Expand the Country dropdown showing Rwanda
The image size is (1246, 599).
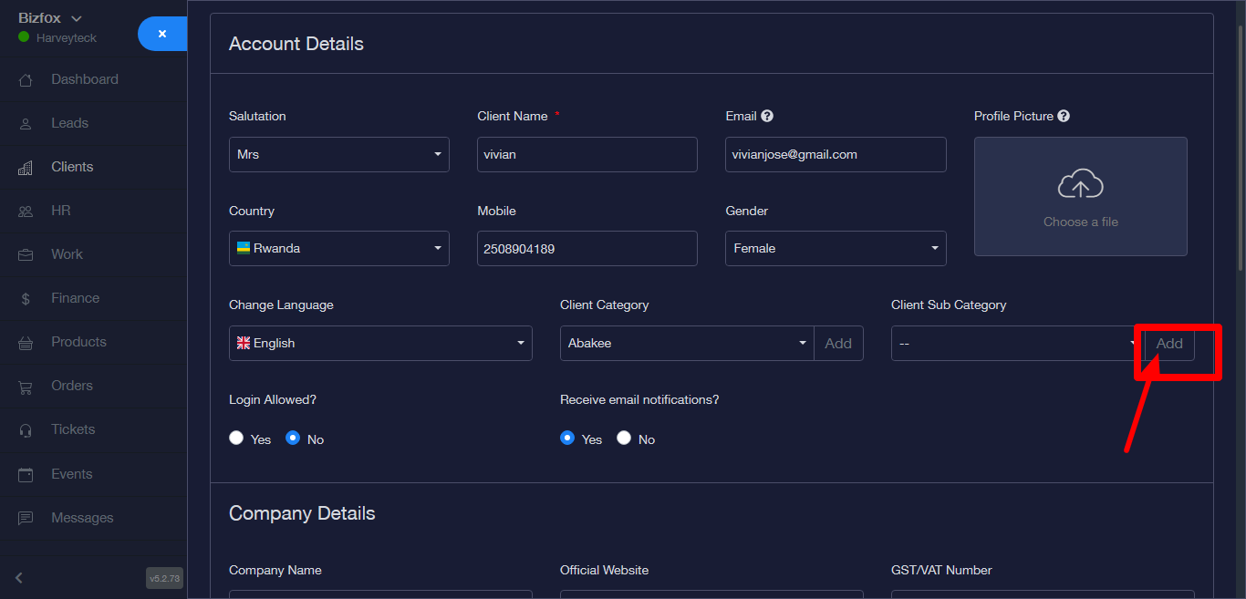coord(338,249)
